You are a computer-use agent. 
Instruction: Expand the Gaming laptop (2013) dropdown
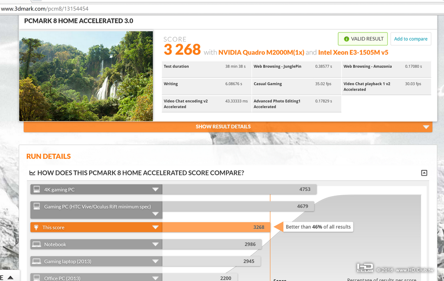tap(155, 261)
